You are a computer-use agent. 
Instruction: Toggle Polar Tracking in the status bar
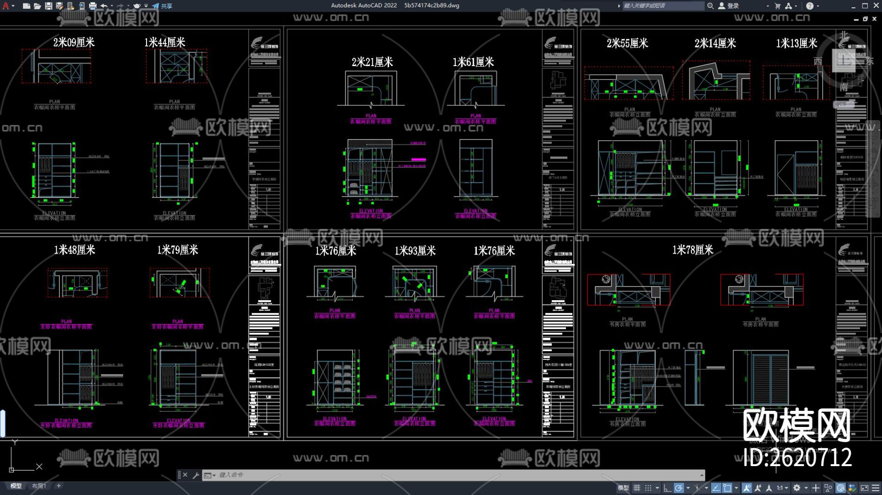679,488
